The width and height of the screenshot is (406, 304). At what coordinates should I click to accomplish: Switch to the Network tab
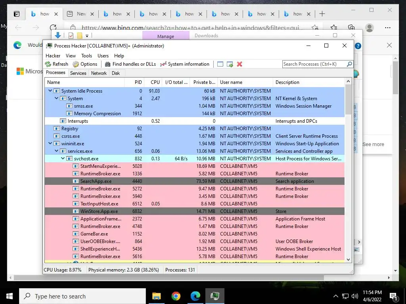99,73
